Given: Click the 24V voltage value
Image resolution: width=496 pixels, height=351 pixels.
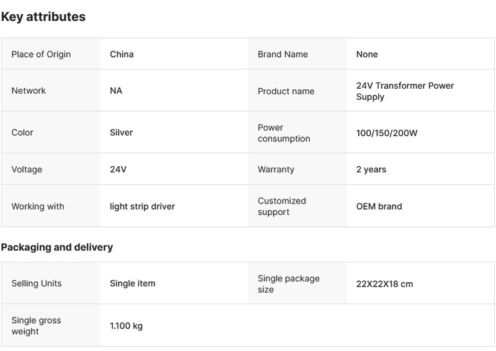Looking at the screenshot, I should (118, 169).
